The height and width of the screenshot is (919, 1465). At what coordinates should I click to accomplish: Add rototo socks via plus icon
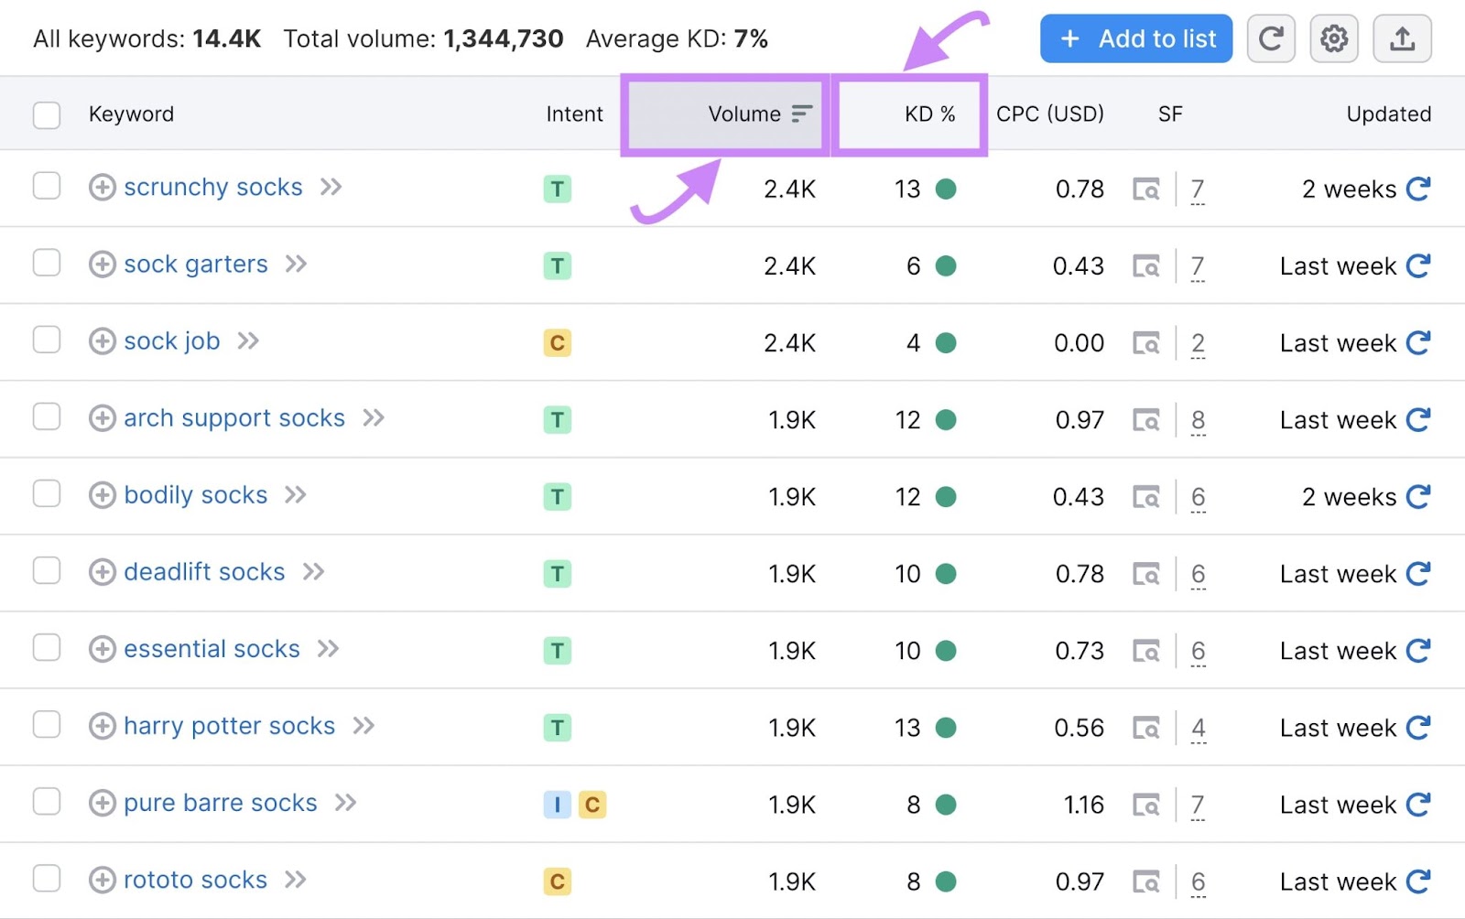click(102, 880)
